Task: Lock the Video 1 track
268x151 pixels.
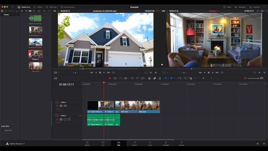Action: (x=57, y=106)
